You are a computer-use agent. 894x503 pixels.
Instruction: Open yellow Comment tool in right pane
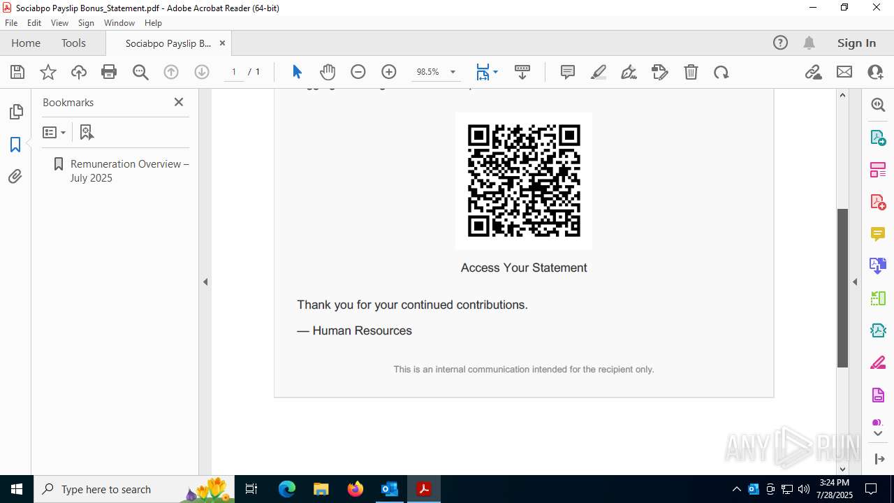click(878, 234)
